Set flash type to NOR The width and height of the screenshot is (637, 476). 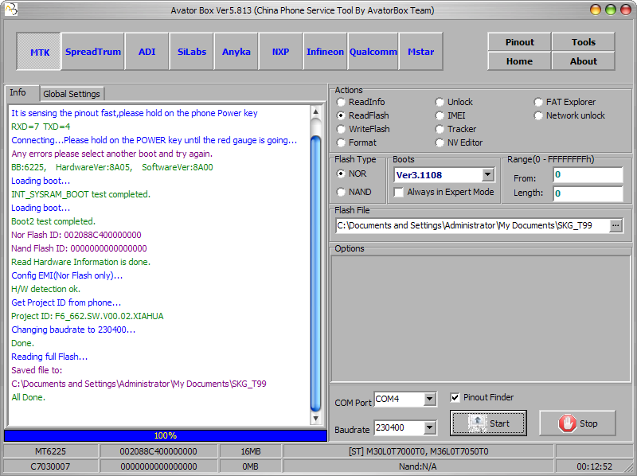pos(352,174)
